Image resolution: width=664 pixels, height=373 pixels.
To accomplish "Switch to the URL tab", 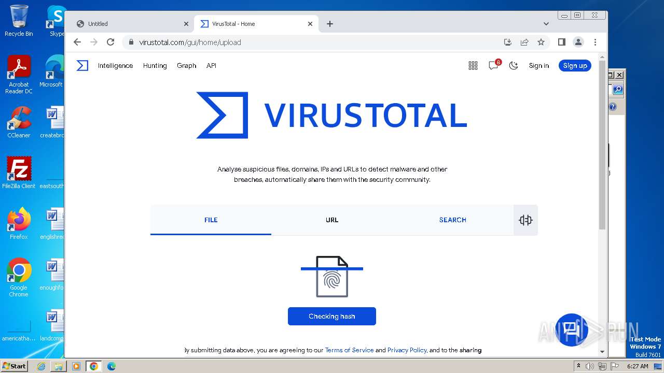I will pyautogui.click(x=332, y=220).
